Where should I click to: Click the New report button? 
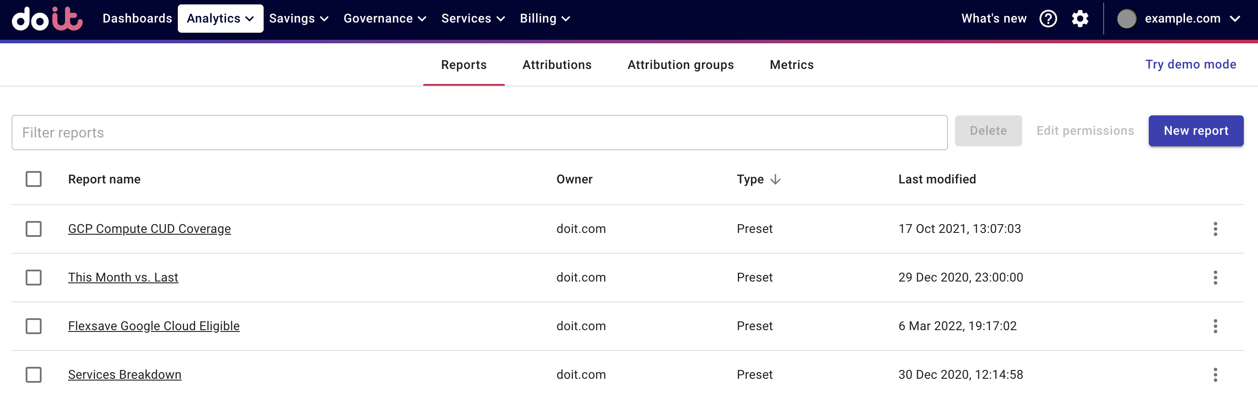click(1196, 131)
